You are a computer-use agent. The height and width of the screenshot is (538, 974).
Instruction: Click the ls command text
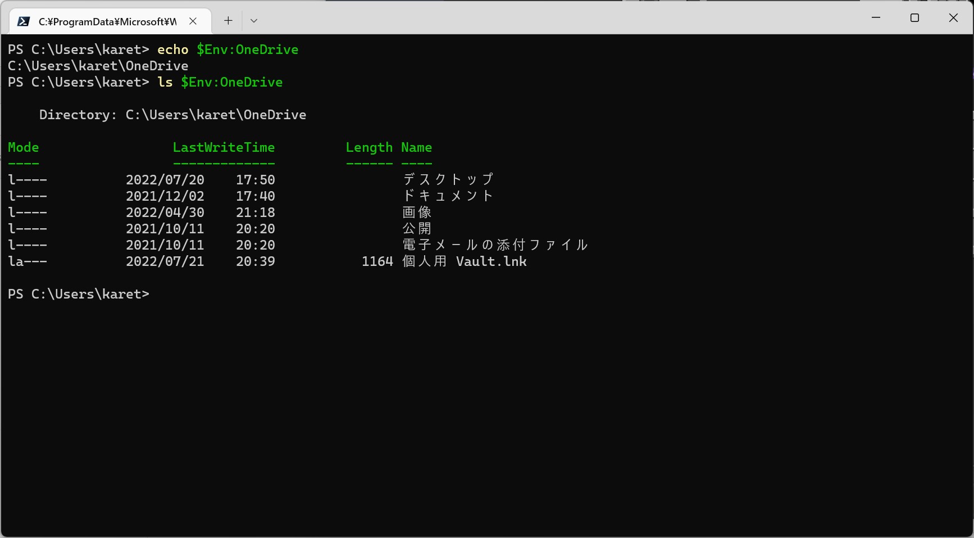tap(165, 82)
